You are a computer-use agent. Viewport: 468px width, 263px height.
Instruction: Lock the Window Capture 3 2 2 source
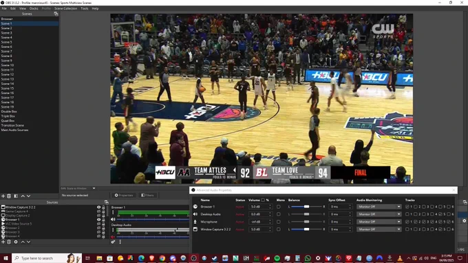coord(103,207)
